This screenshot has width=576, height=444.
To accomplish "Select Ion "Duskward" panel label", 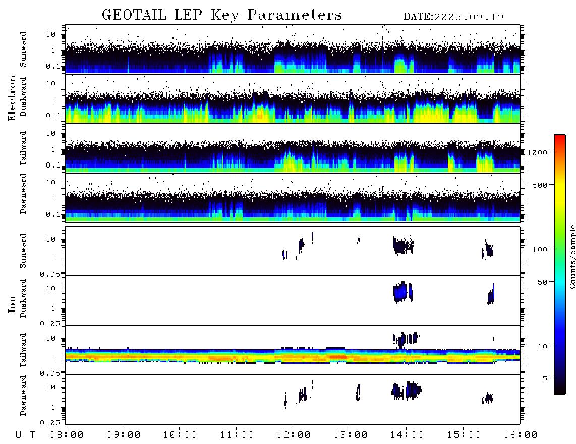I will (x=23, y=298).
